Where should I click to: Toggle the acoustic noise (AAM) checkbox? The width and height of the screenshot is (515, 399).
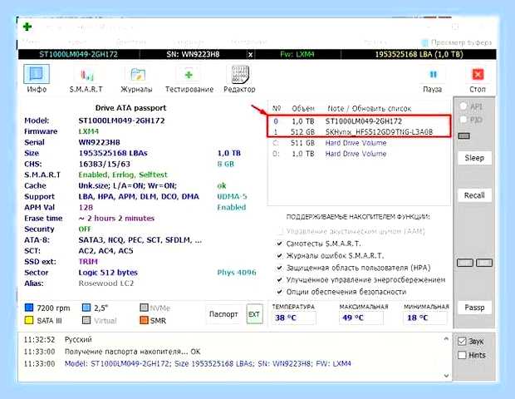point(281,231)
